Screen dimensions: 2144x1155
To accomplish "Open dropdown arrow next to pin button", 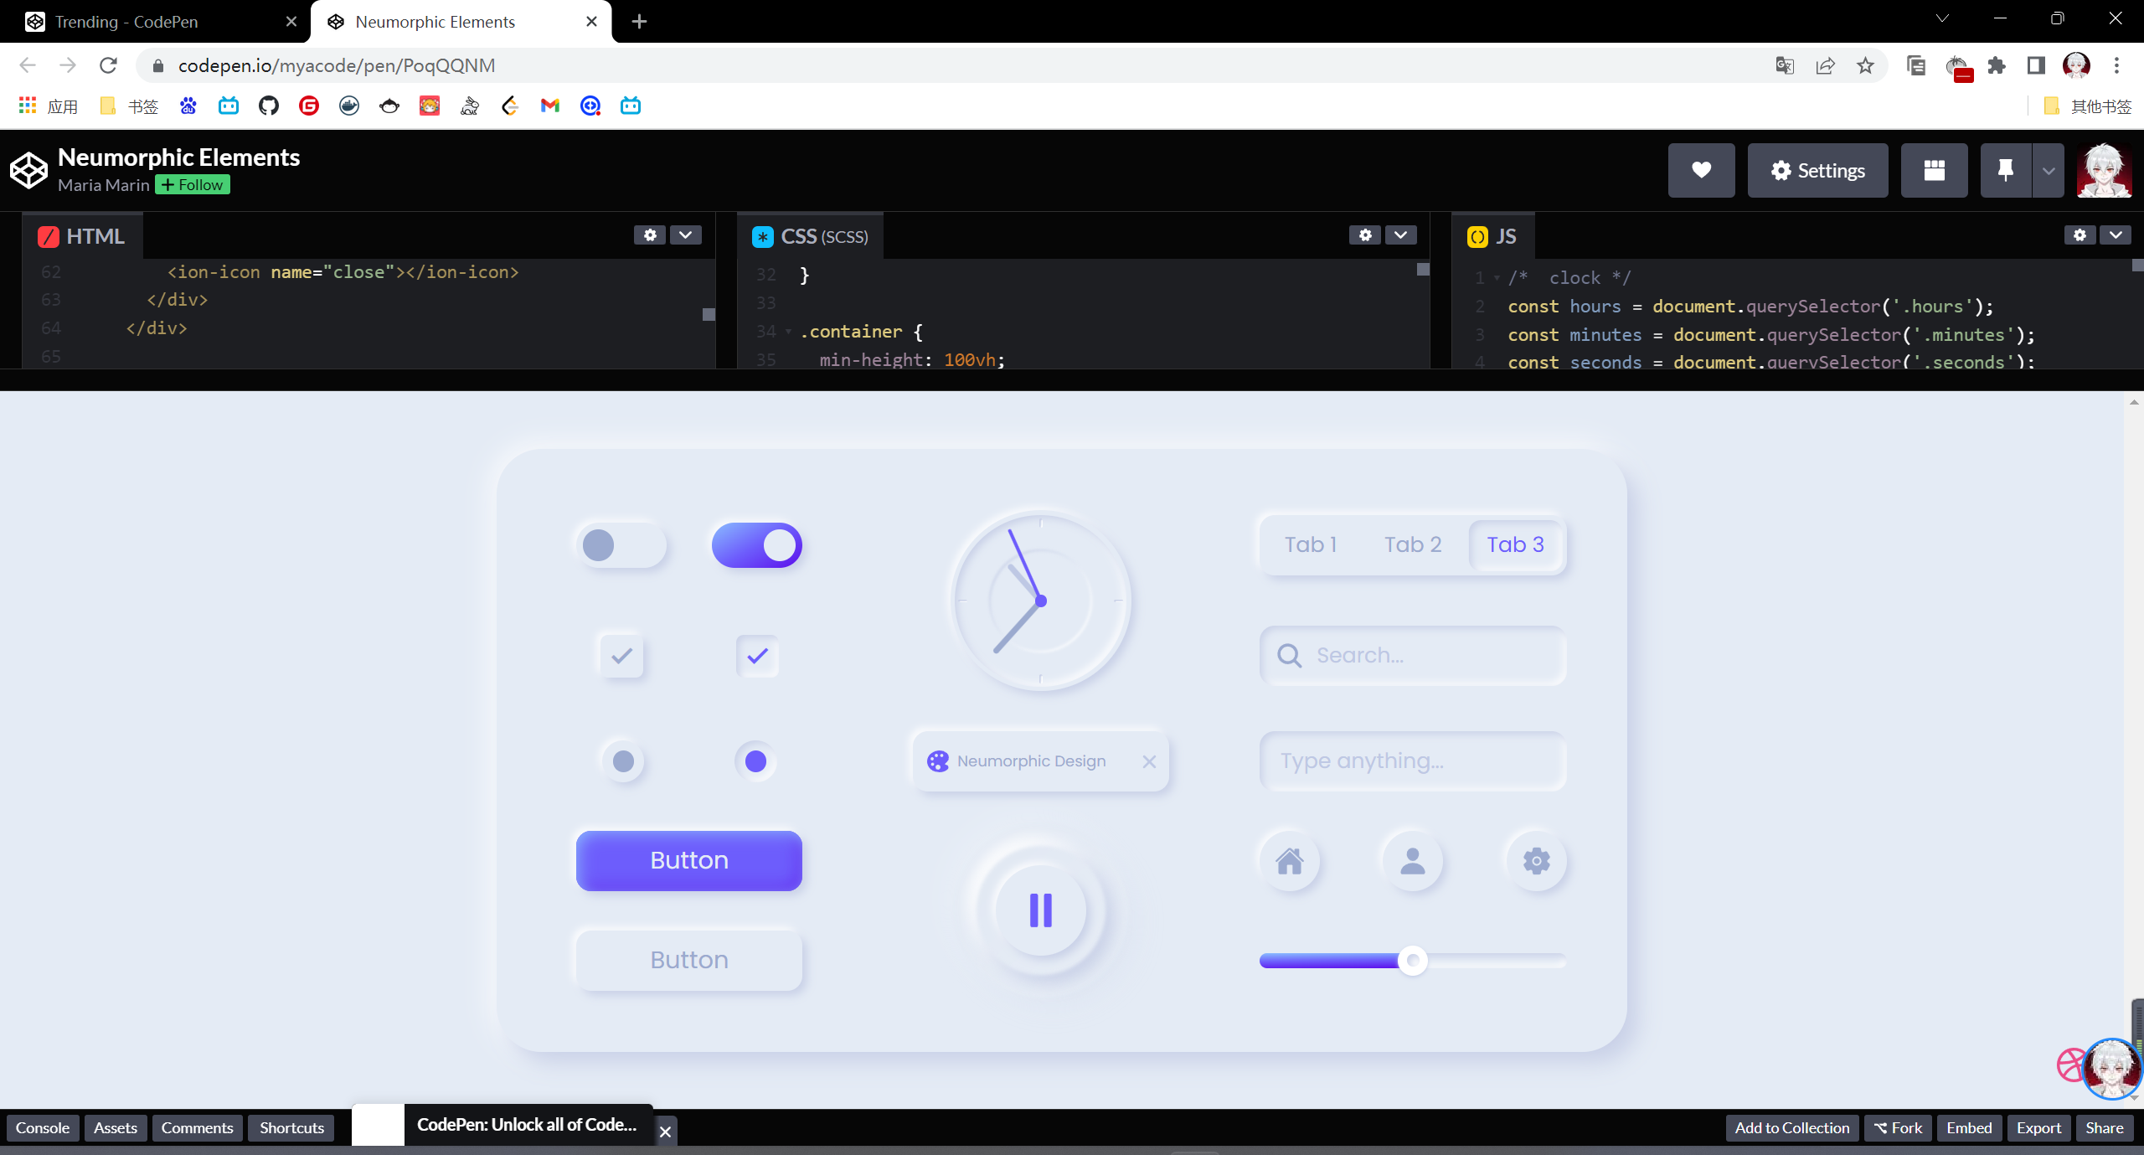I will 2049,170.
